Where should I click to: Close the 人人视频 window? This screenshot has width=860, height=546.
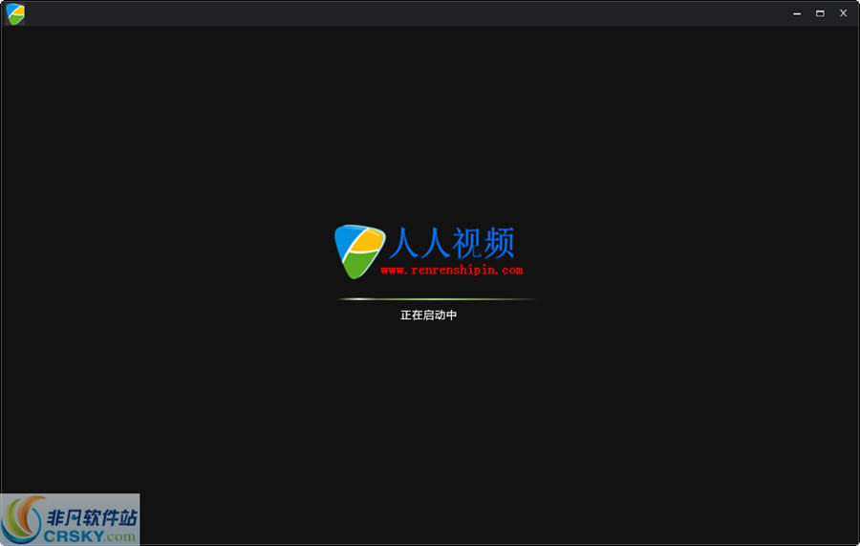point(843,13)
